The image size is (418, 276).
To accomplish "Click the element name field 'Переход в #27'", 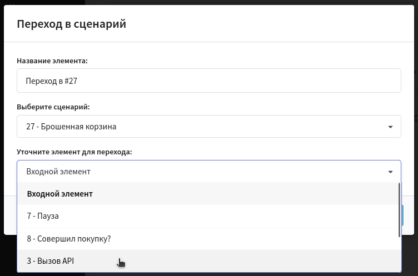I will click(209, 81).
